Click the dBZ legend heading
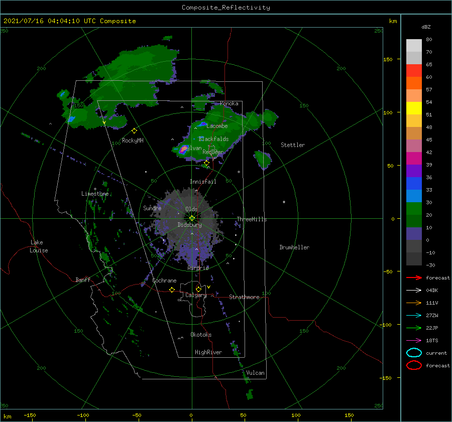The height and width of the screenshot is (422, 452). tap(426, 27)
